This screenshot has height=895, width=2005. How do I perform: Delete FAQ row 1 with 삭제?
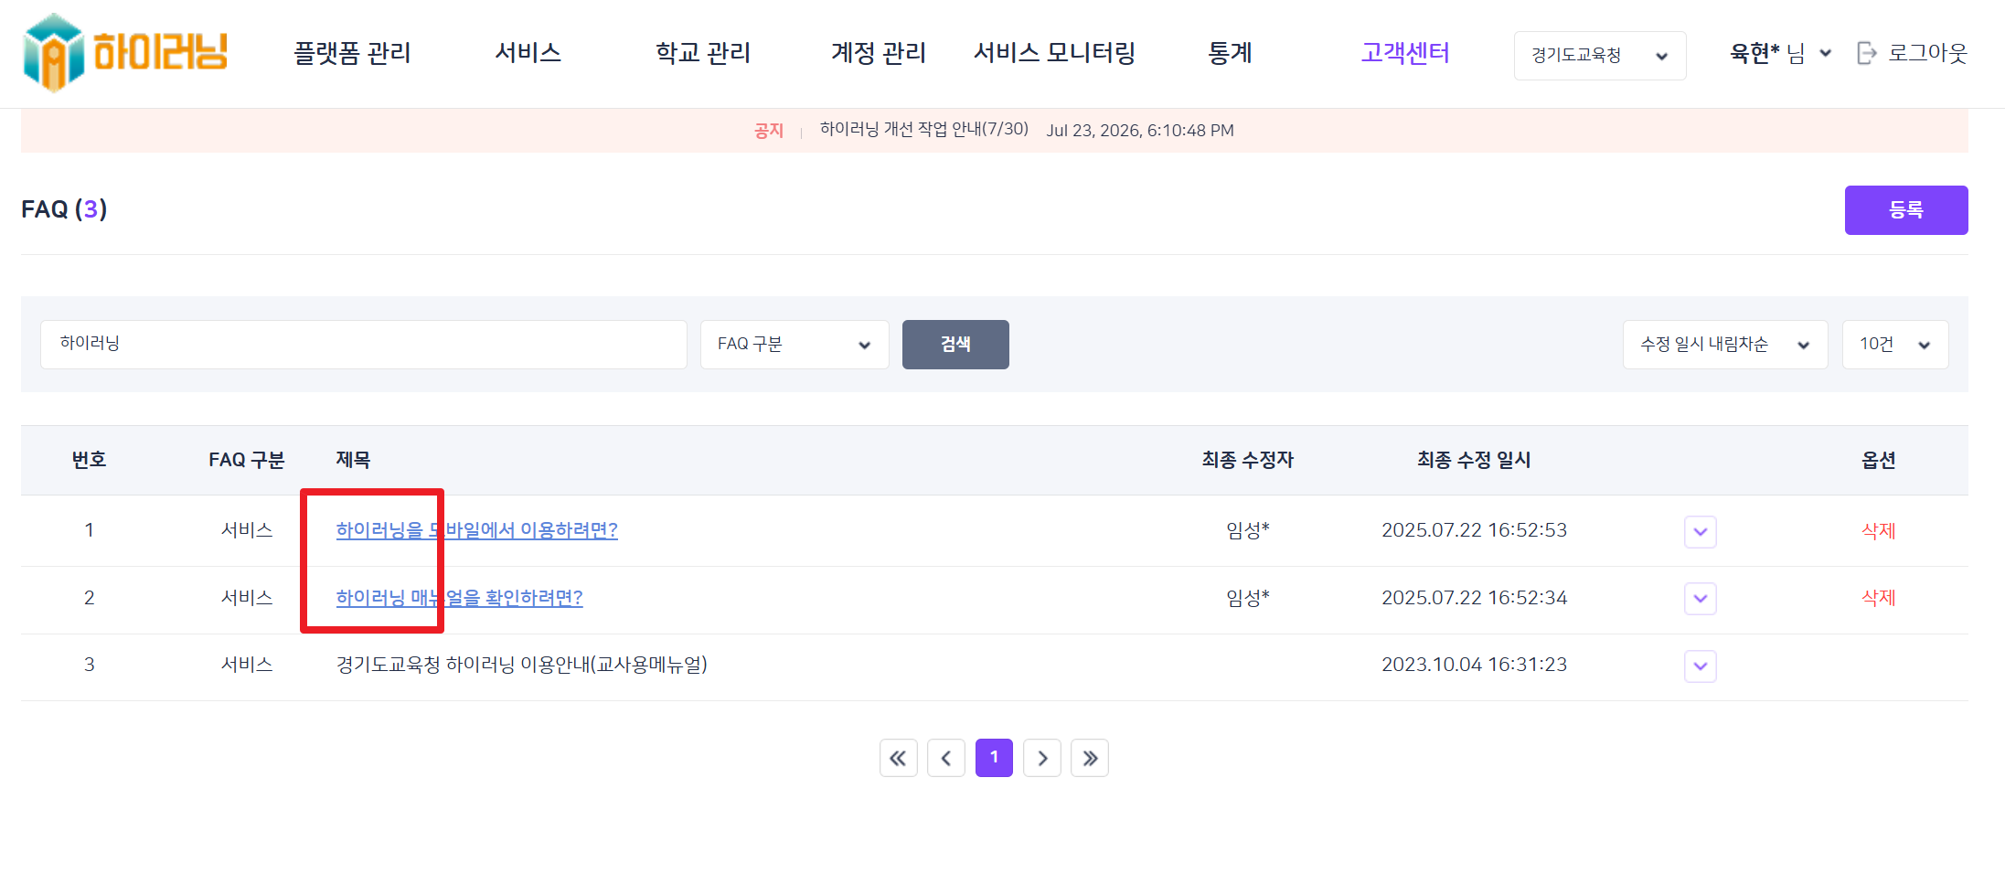(x=1879, y=531)
